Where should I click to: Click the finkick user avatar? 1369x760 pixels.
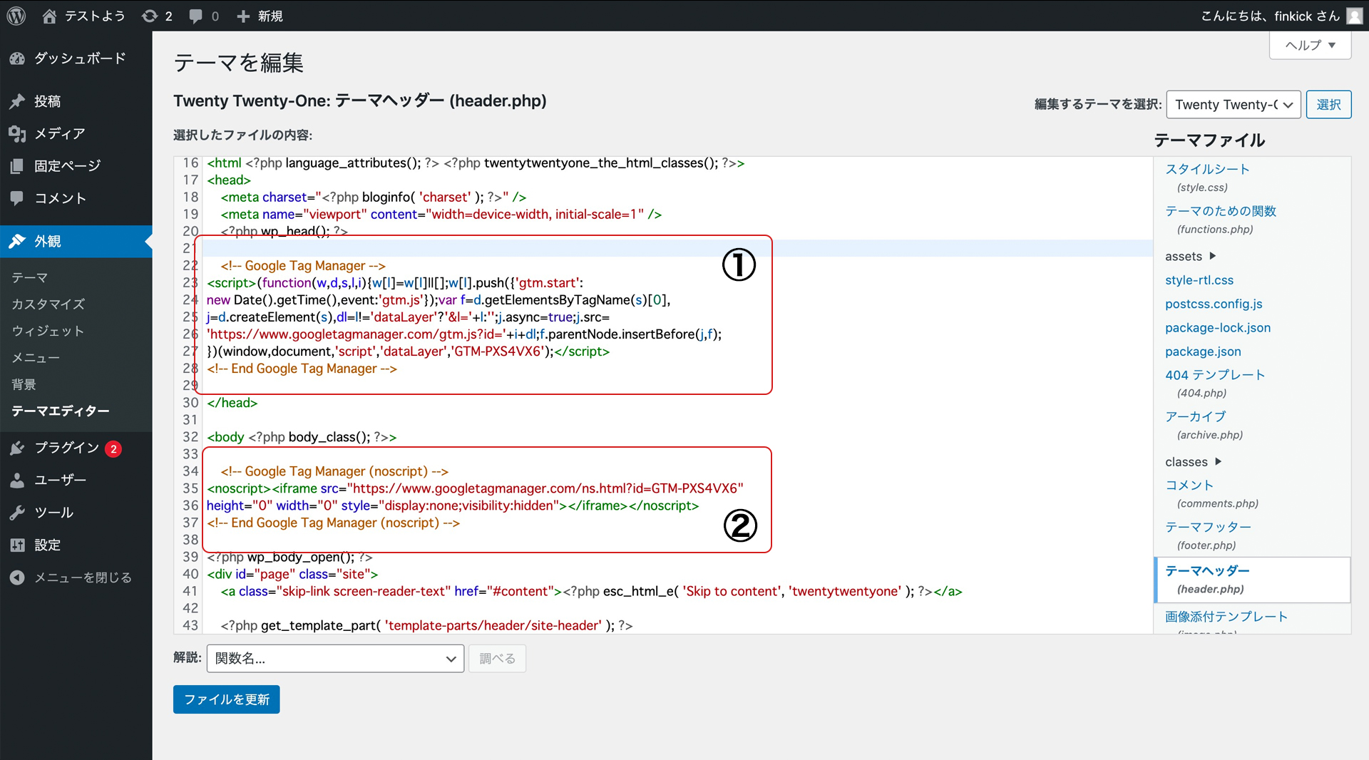point(1354,16)
